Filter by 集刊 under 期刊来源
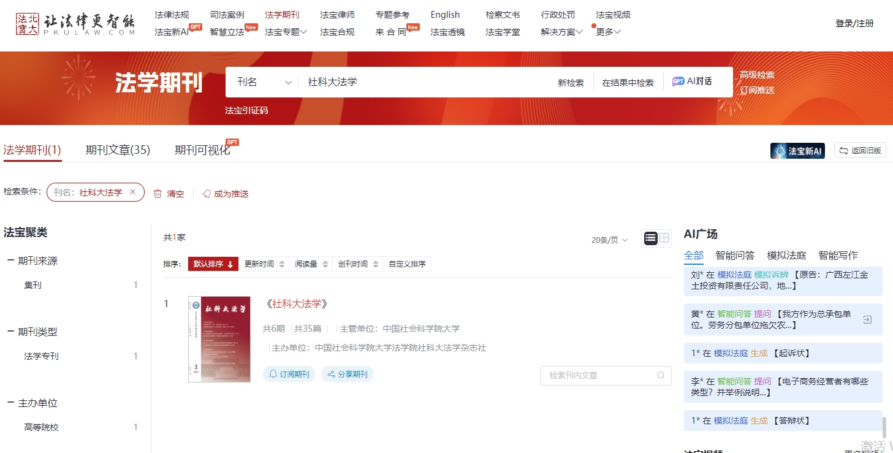Viewport: 893px width, 453px height. point(33,285)
